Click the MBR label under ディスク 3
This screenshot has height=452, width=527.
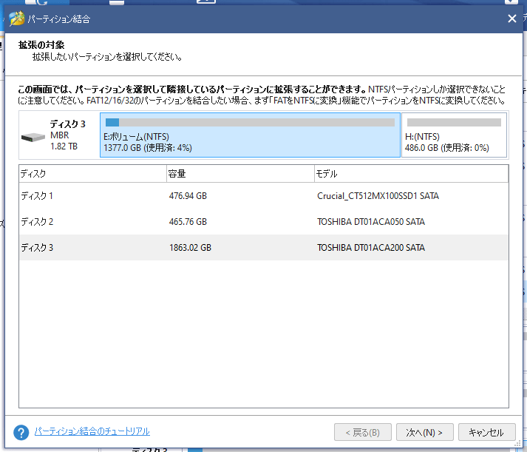coord(59,135)
